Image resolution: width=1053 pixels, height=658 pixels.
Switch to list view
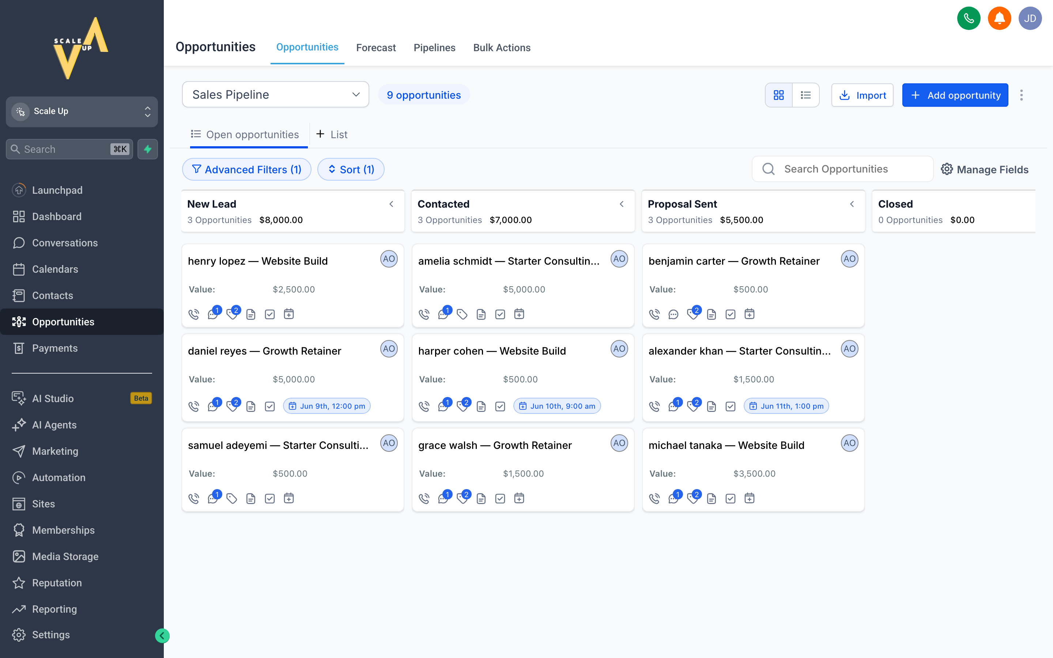[x=806, y=95]
